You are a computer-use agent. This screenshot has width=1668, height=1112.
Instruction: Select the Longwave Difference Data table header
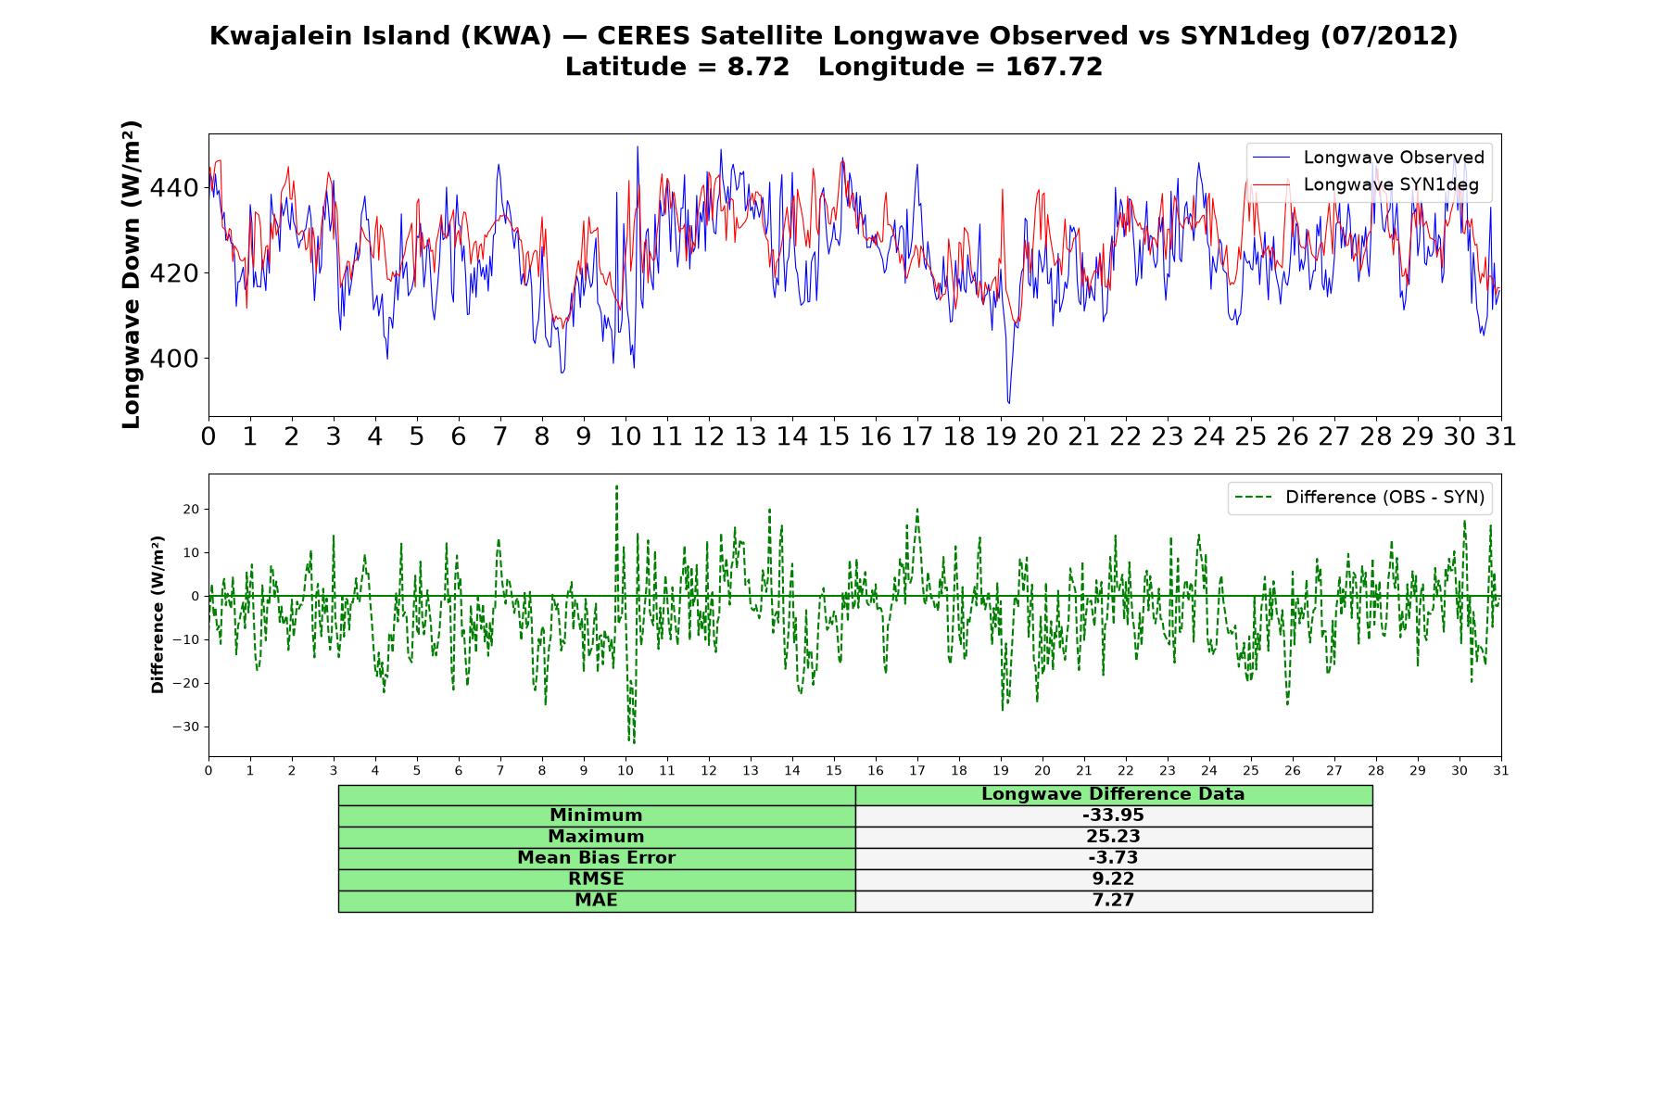(1113, 795)
